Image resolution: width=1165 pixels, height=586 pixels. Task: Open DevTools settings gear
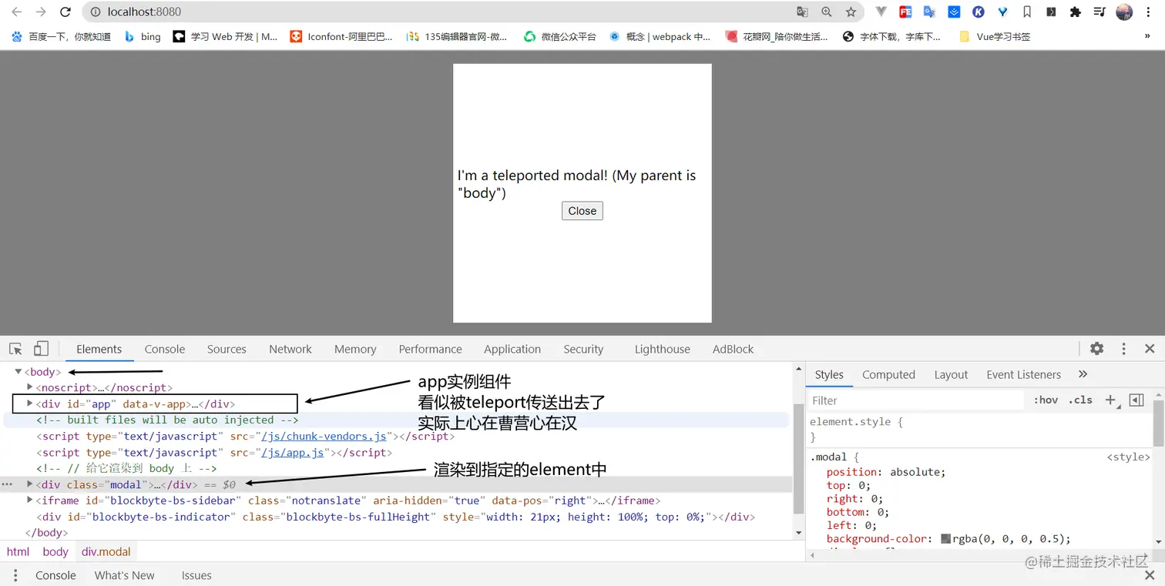click(1097, 349)
